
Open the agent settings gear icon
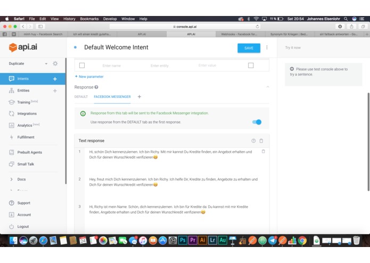[x=55, y=63]
